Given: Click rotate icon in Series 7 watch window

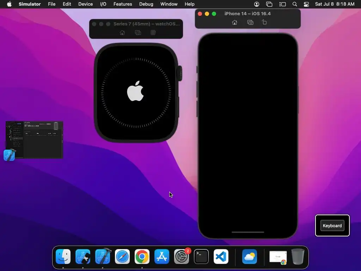Looking at the screenshot, I should tap(153, 32).
